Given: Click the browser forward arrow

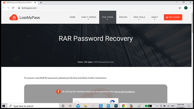Looking at the screenshot, I should pyautogui.click(x=8, y=8).
